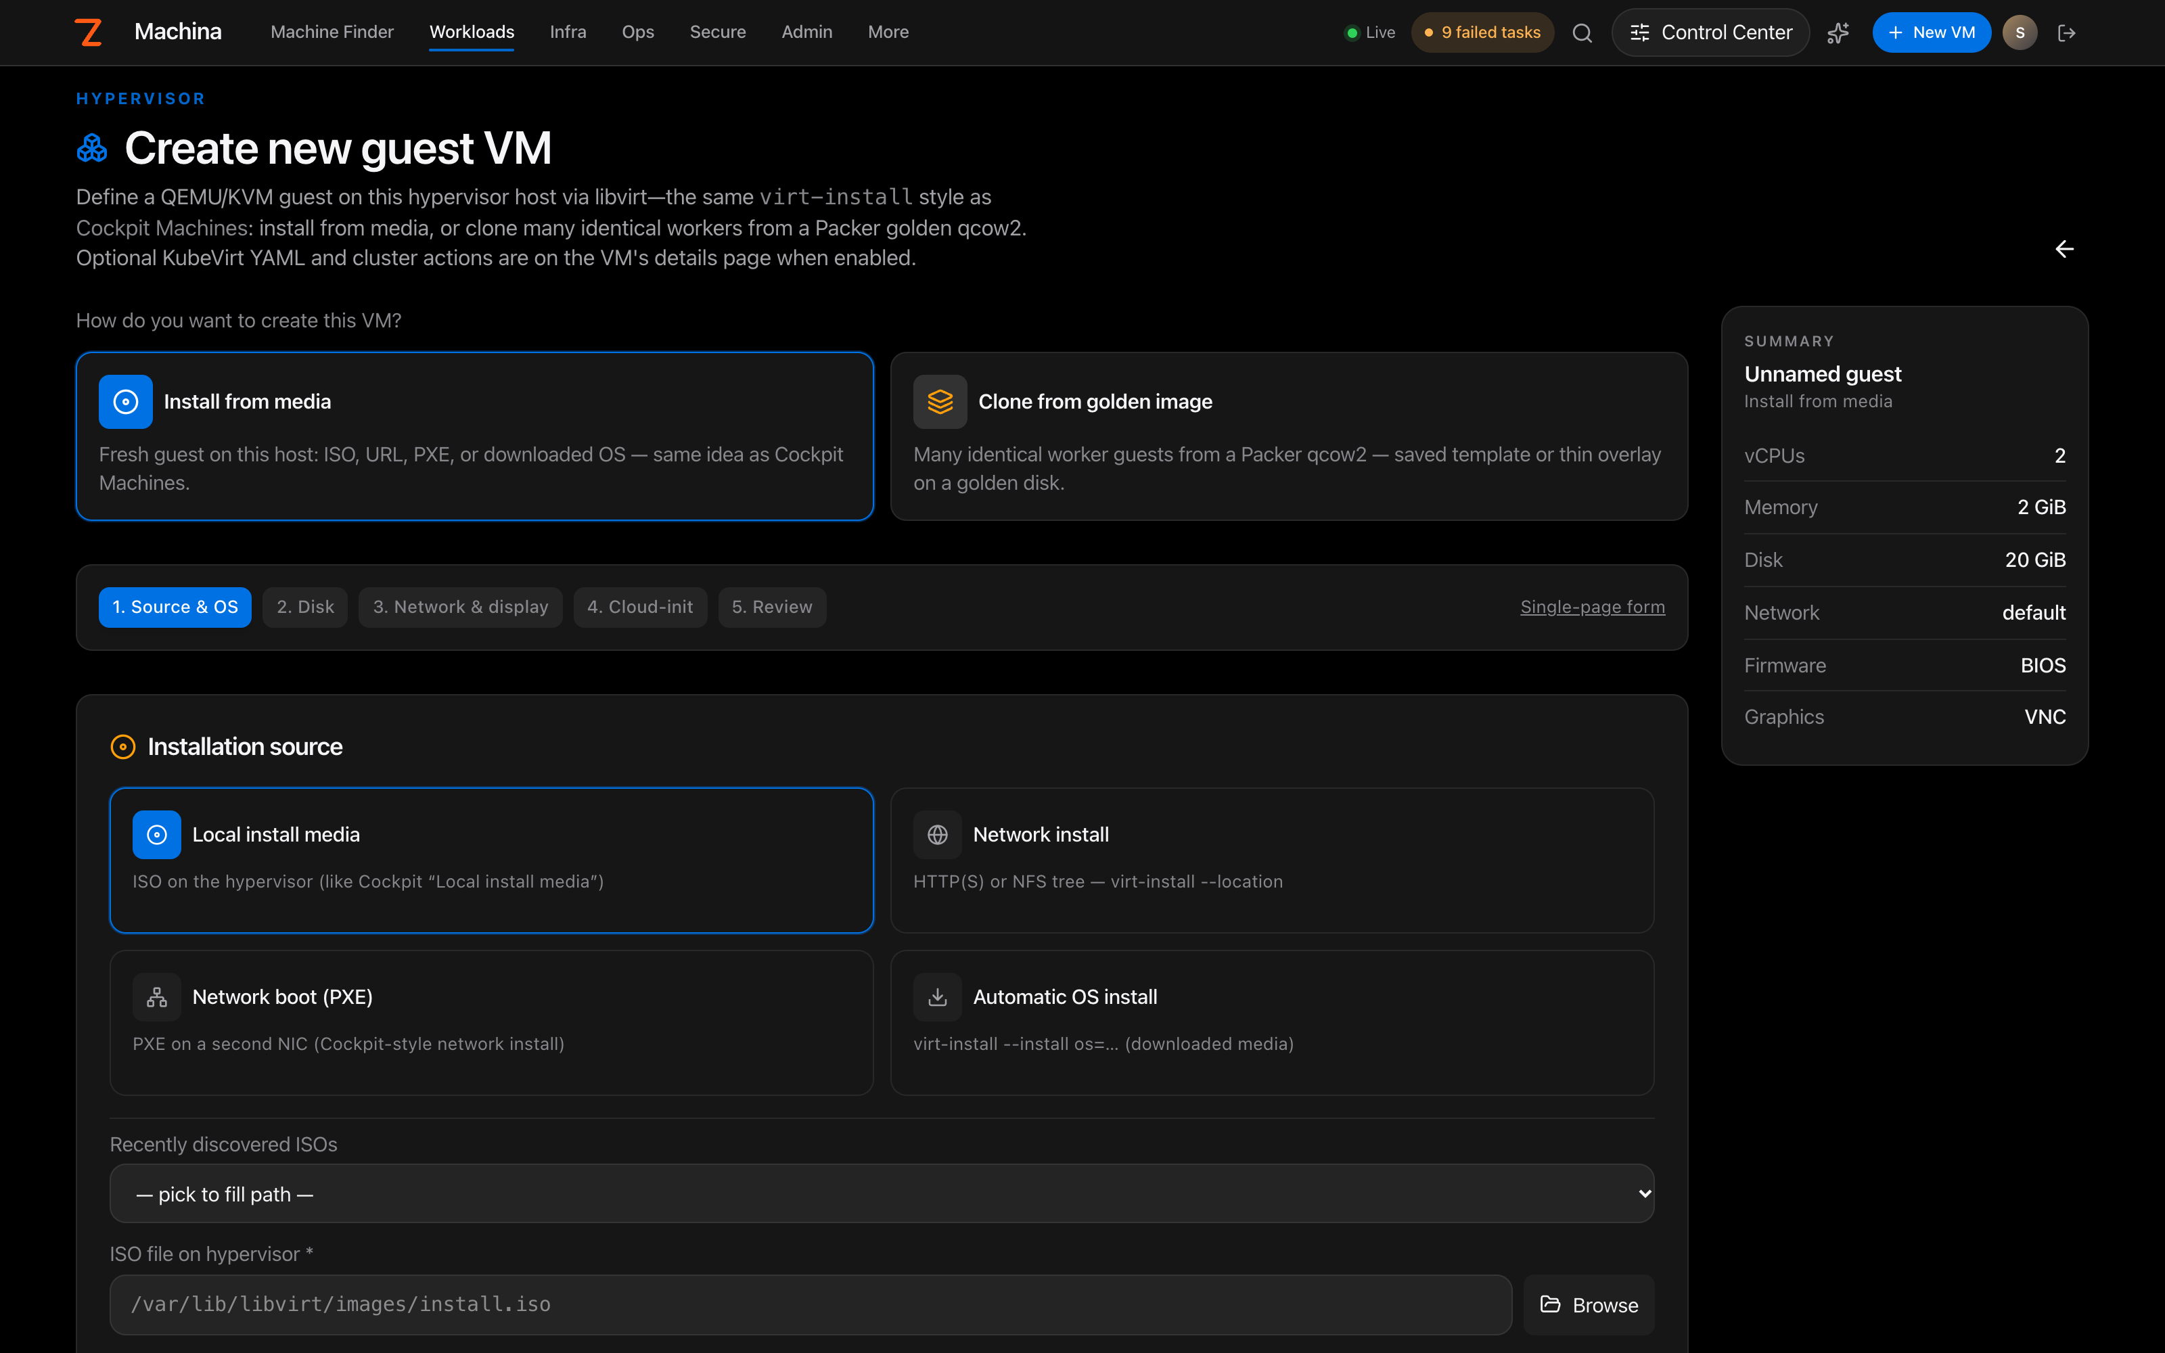
Task: Open the user avatar S
Action: click(x=2019, y=33)
